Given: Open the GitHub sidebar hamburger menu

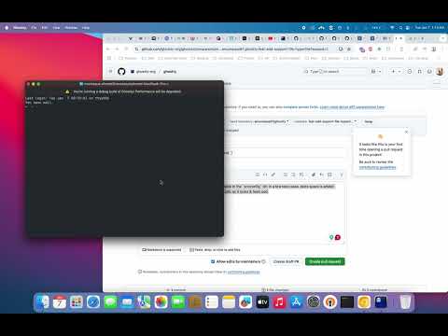Looking at the screenshot, I should coord(110,72).
